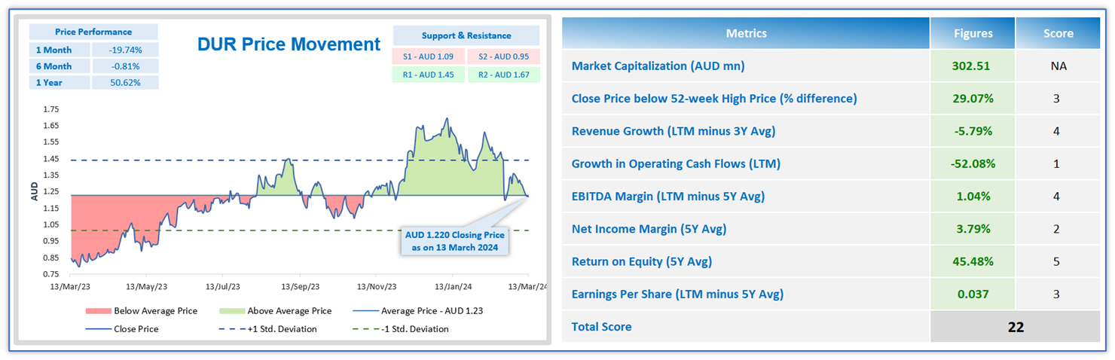The image size is (1115, 360).
Task: Click the 1 Year value 50.62%
Action: (124, 83)
